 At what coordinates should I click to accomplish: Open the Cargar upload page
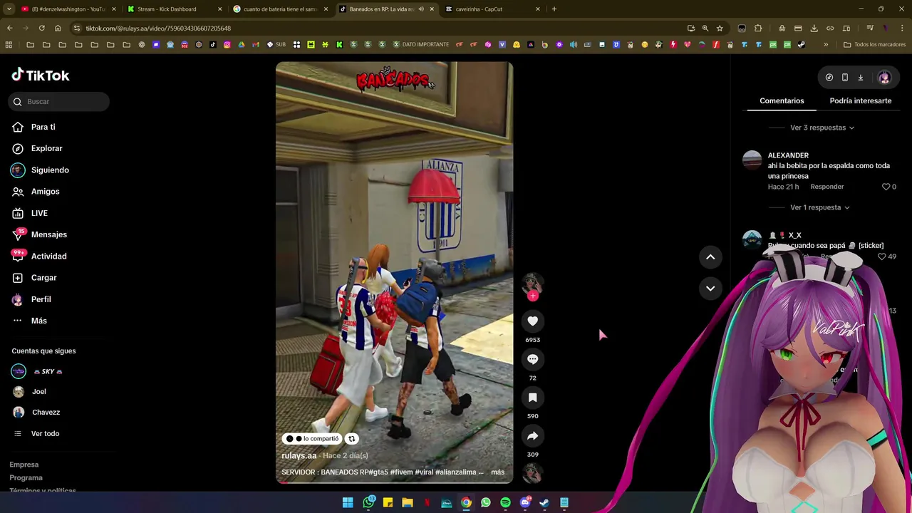(43, 278)
